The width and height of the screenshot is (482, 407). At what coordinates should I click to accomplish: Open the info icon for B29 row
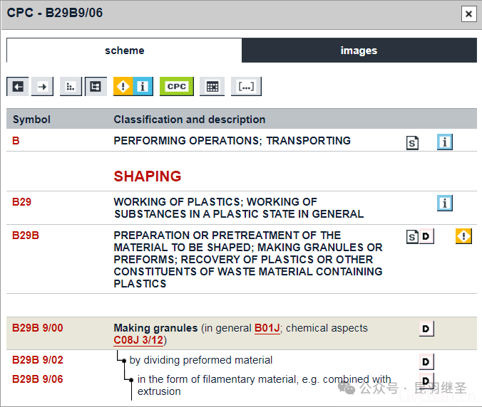click(x=444, y=203)
